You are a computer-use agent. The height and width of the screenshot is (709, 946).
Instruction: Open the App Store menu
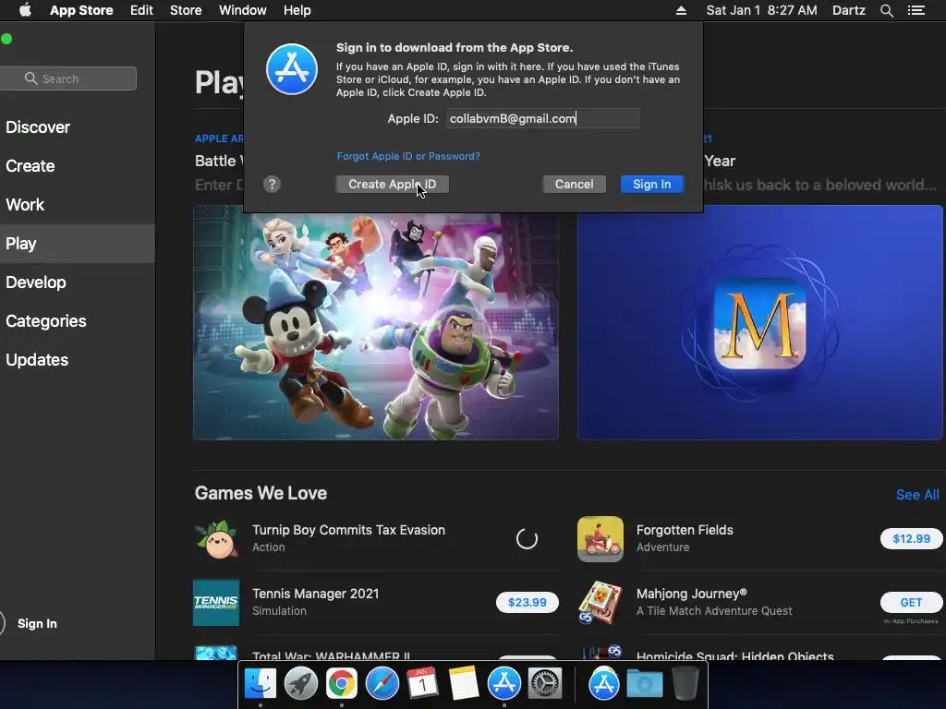point(81,10)
